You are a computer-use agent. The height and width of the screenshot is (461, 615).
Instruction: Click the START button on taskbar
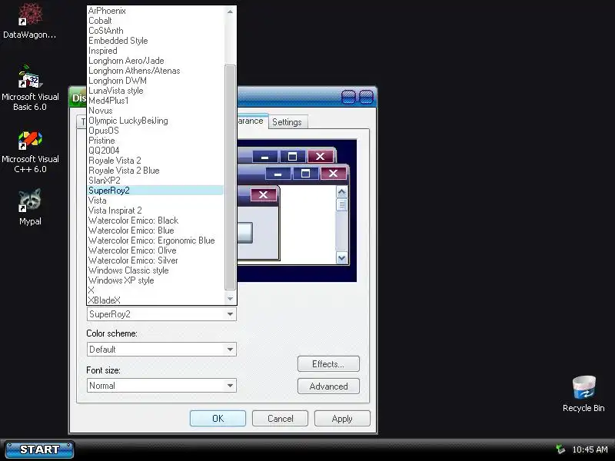pyautogui.click(x=39, y=449)
